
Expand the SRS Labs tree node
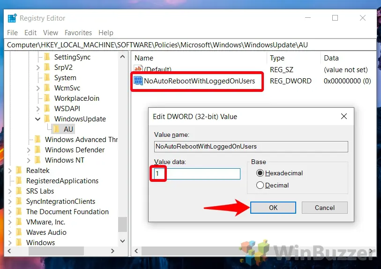[10, 191]
